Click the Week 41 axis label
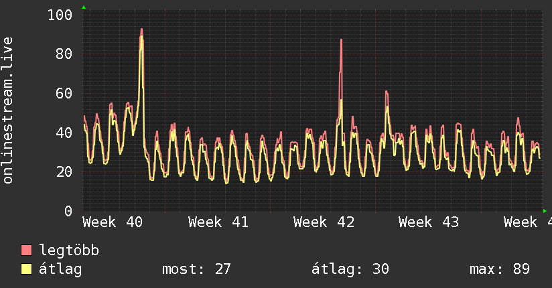552x288 pixels. (x=218, y=222)
